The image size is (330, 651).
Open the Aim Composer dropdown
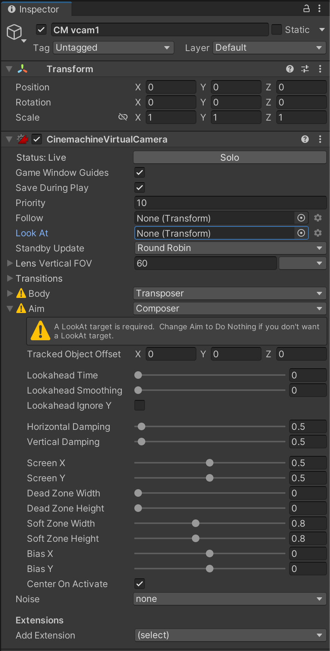[x=230, y=308]
